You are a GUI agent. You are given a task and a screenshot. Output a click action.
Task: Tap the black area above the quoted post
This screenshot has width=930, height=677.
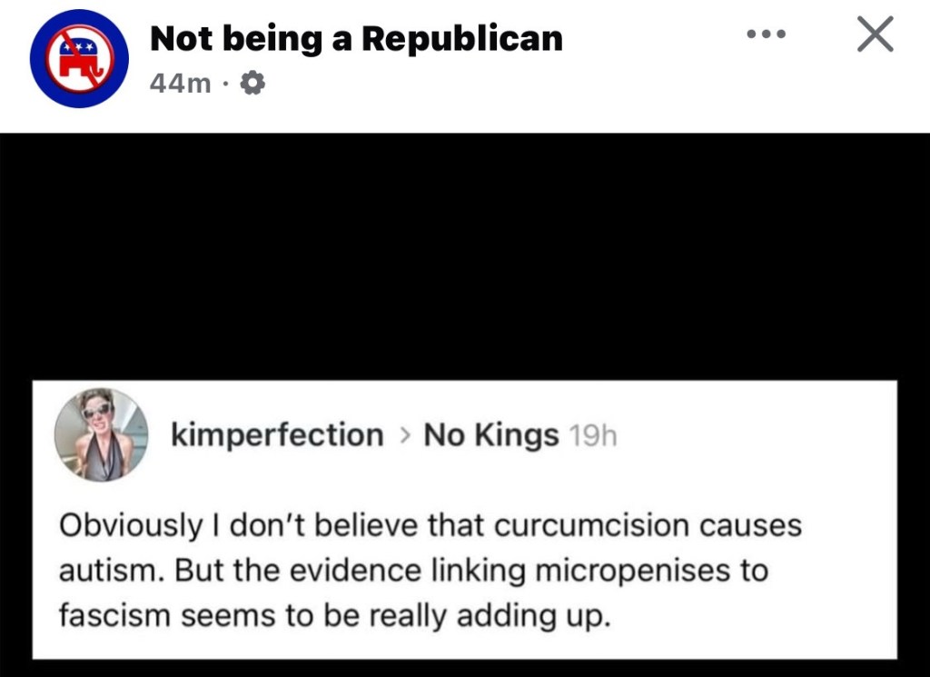[465, 254]
